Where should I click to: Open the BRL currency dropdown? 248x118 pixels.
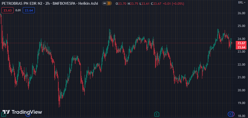pyautogui.click(x=242, y=2)
